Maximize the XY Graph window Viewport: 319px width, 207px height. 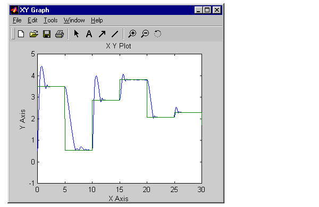[x=207, y=10]
